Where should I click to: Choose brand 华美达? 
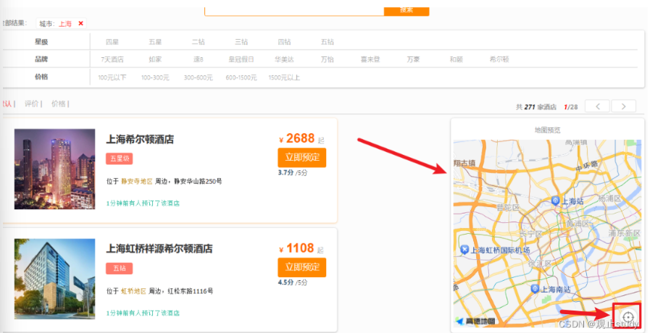click(x=284, y=59)
